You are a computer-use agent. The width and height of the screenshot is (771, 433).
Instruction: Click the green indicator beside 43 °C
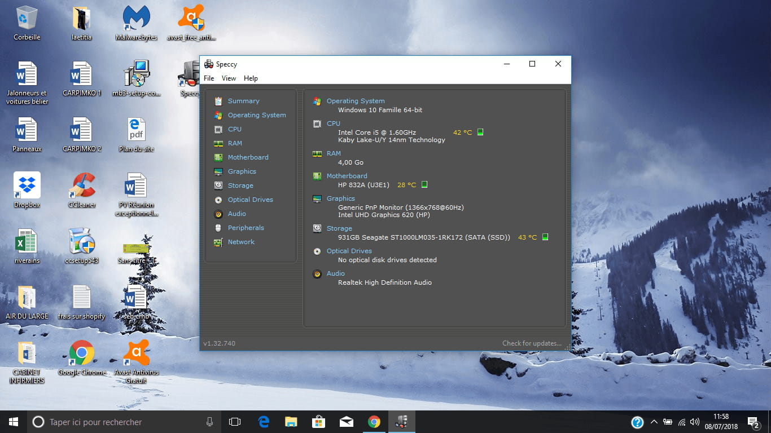545,237
